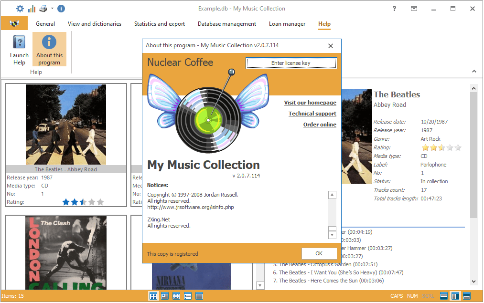This screenshot has height=303, width=484.
Task: Switch to the Loan manager tab
Action: click(x=287, y=24)
